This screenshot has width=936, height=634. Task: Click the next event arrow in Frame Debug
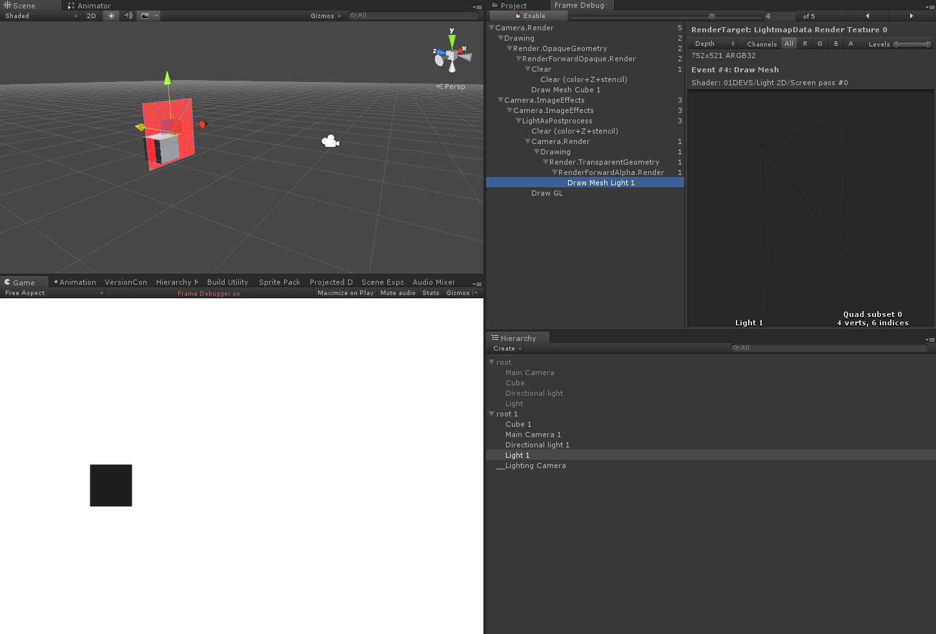[911, 15]
